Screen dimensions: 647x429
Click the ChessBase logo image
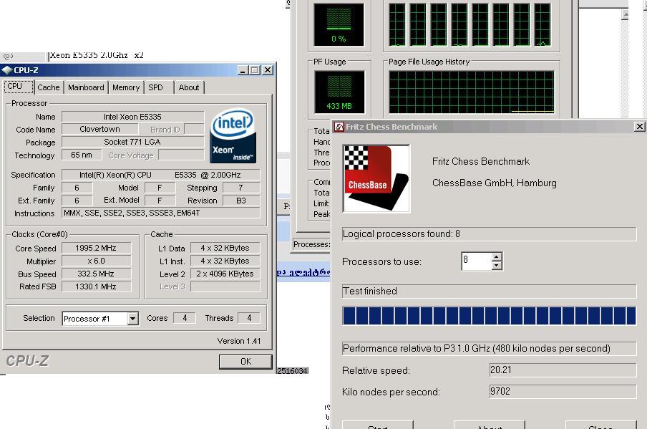tap(376, 178)
